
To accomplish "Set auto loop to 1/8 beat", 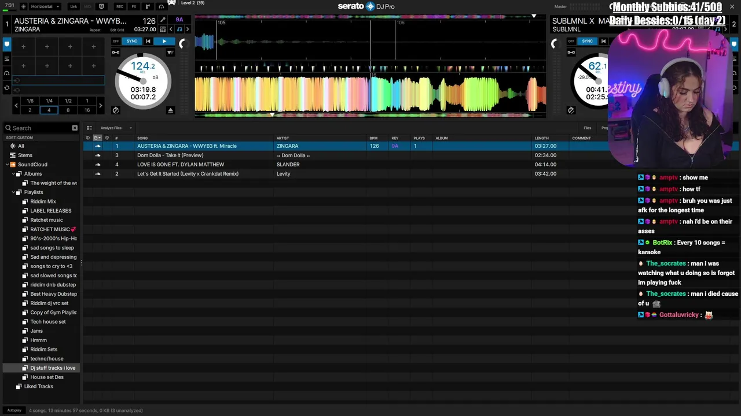I will click(x=30, y=101).
